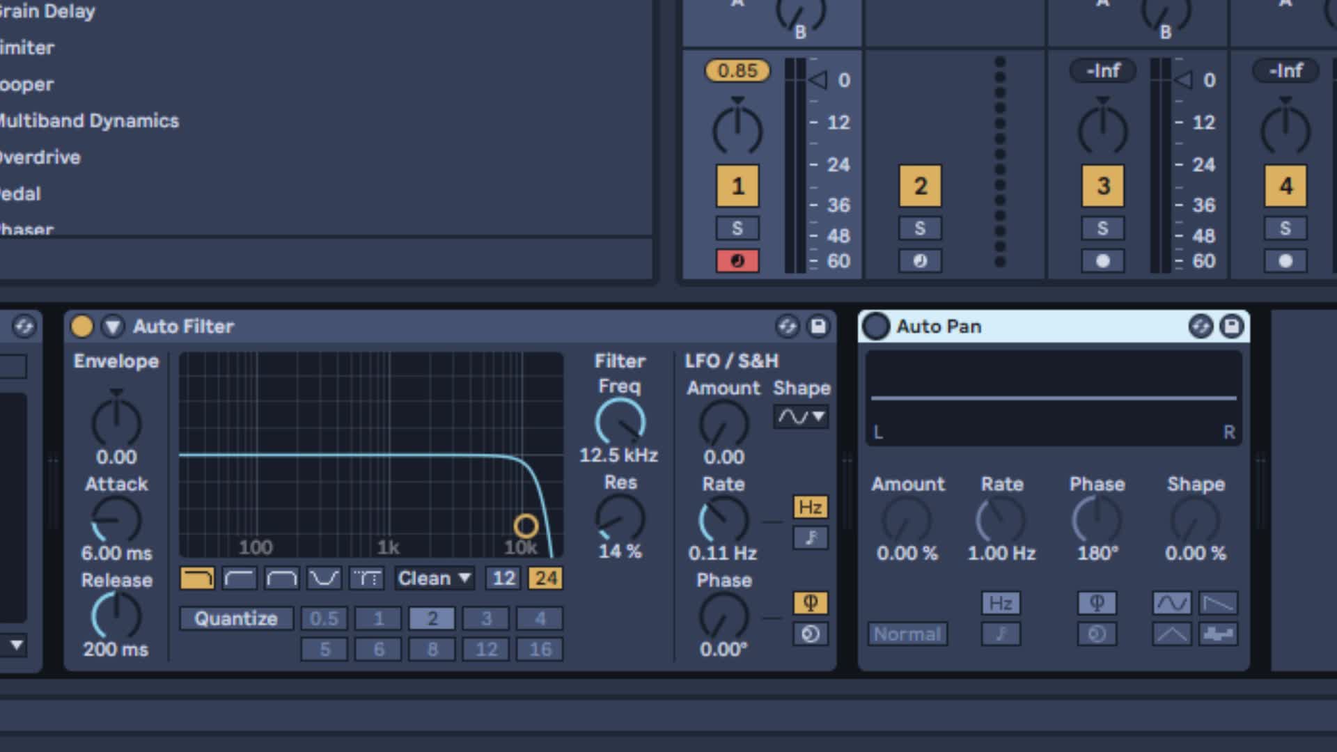Select Overdrive from the device browser
The image size is (1337, 752).
[38, 157]
